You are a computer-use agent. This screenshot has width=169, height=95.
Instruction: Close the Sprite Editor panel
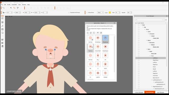point(114,23)
